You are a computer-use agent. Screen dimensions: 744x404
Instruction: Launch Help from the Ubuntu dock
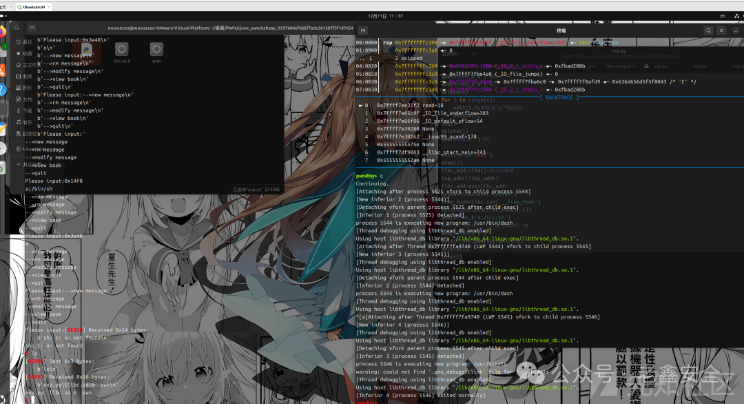2,89
